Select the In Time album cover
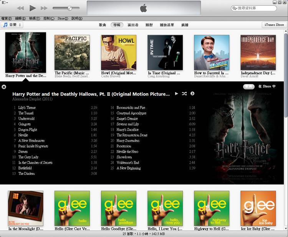The image size is (288, 237). pos(165,53)
